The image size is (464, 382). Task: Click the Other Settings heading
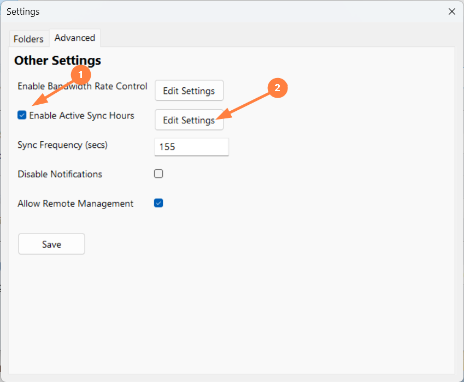(x=57, y=61)
